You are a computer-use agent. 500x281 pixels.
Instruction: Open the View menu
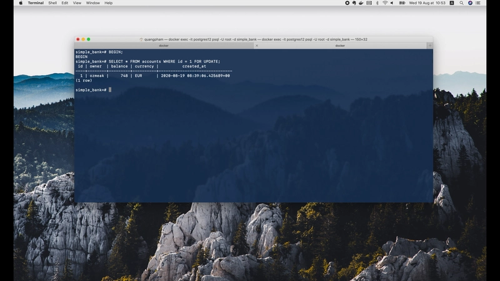[x=77, y=3]
